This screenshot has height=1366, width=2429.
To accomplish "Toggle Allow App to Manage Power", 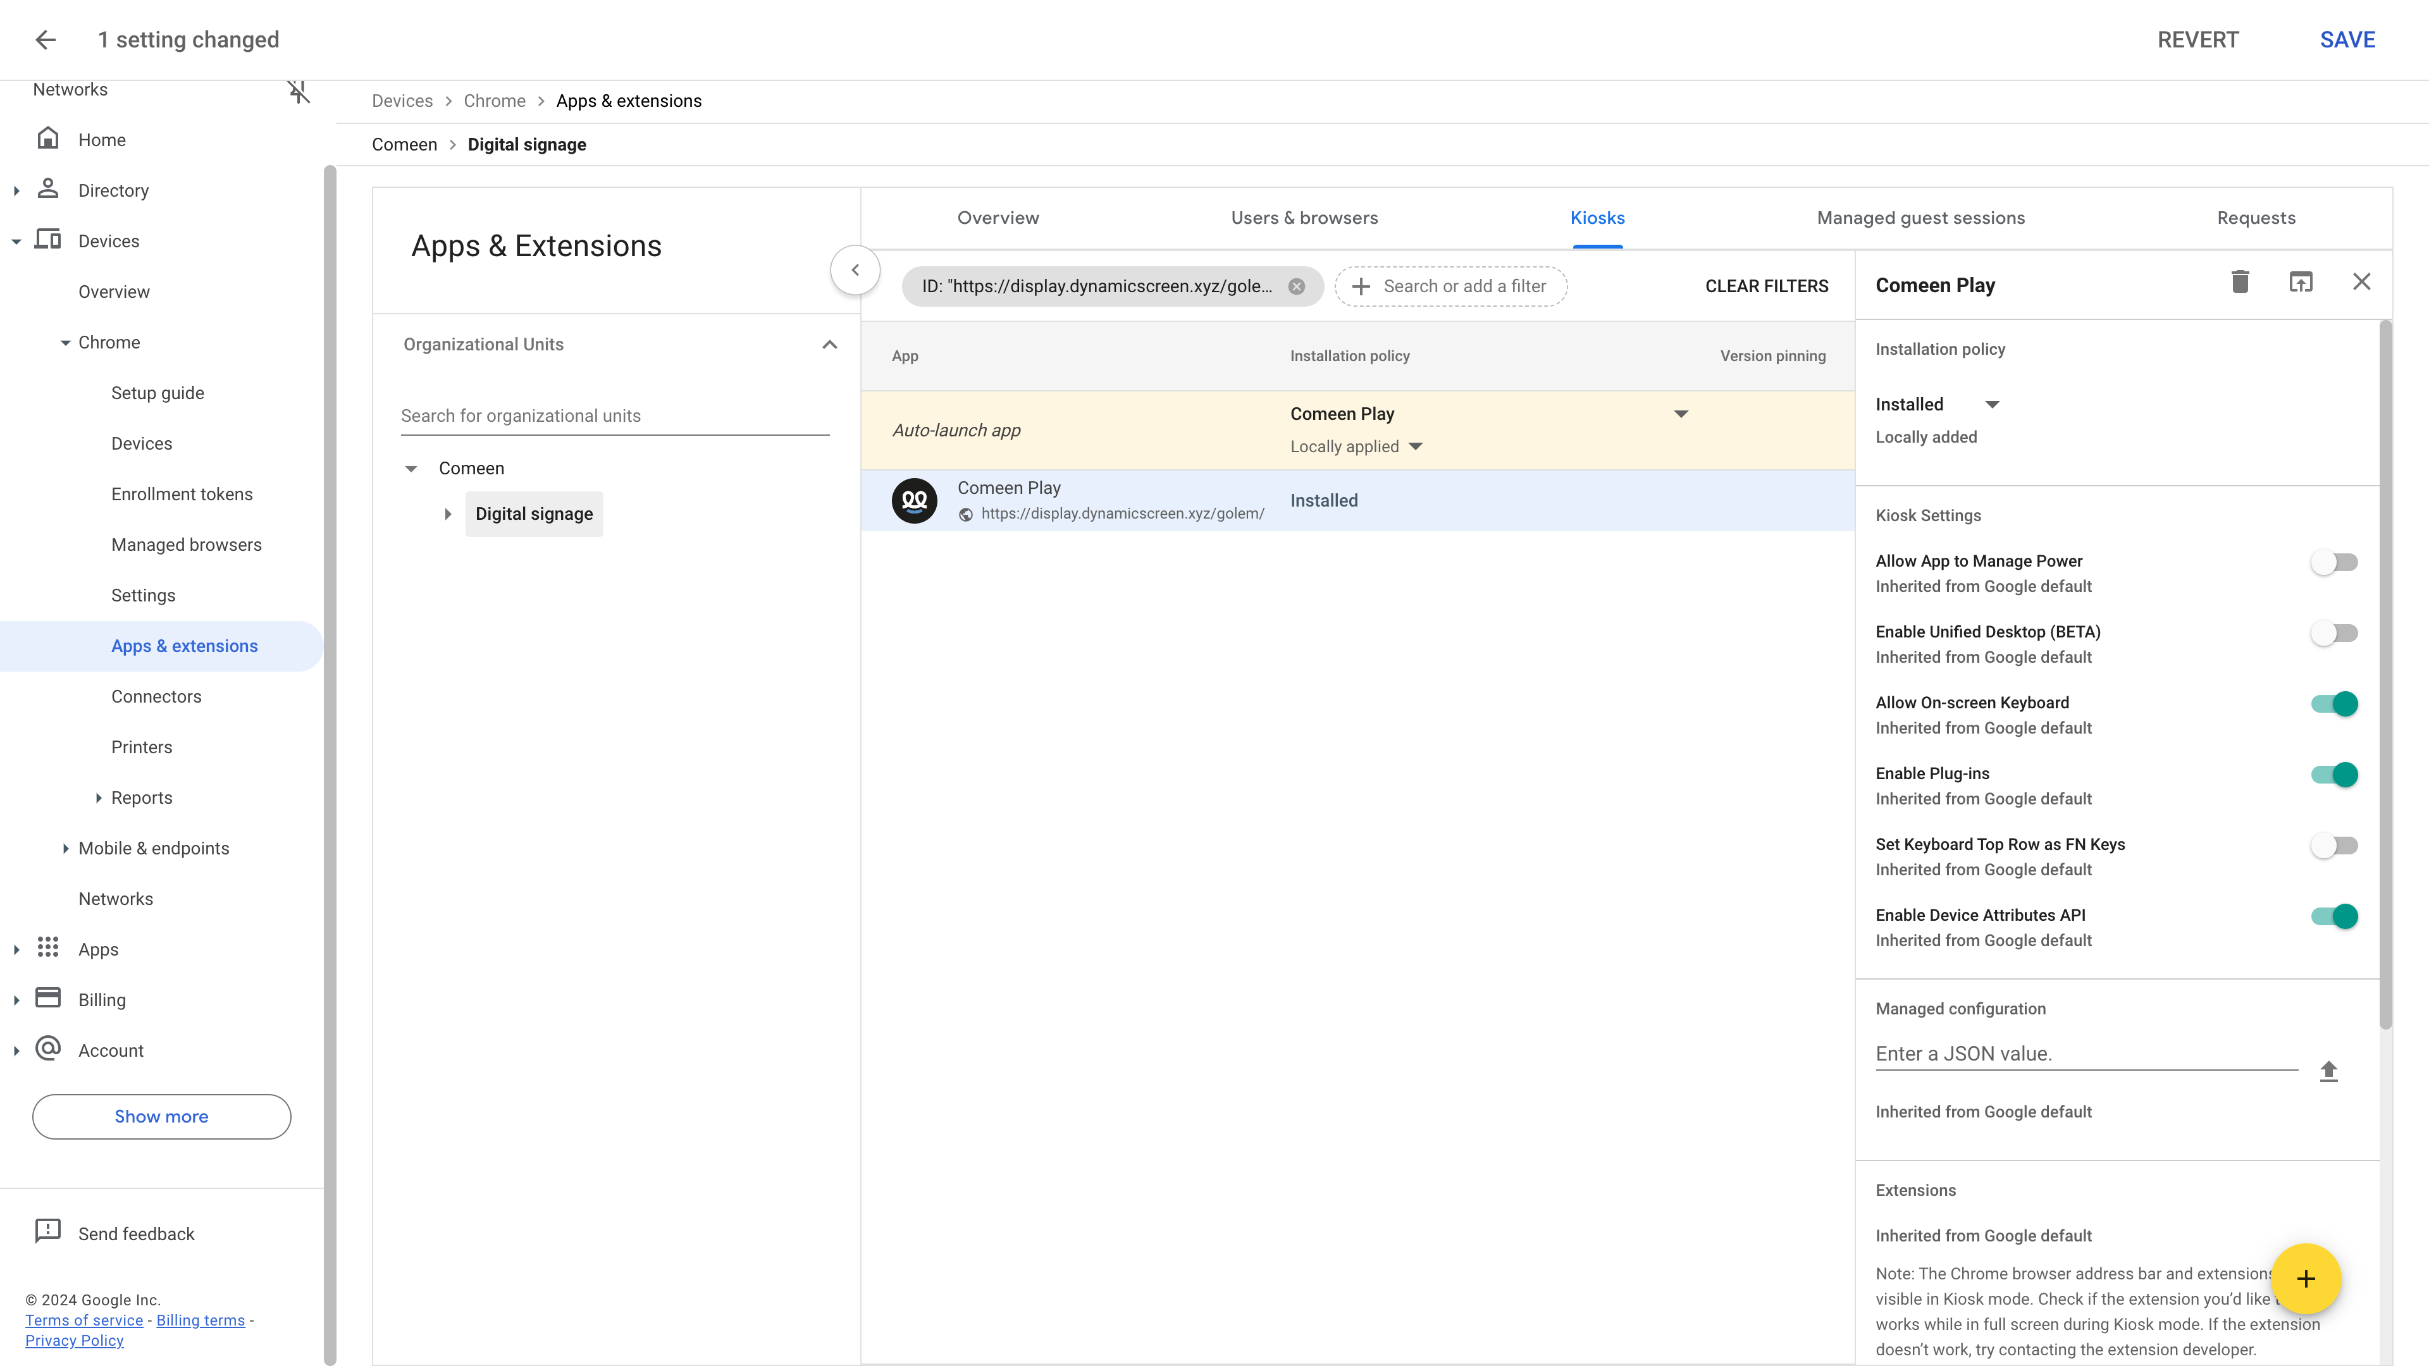I will pos(2333,563).
